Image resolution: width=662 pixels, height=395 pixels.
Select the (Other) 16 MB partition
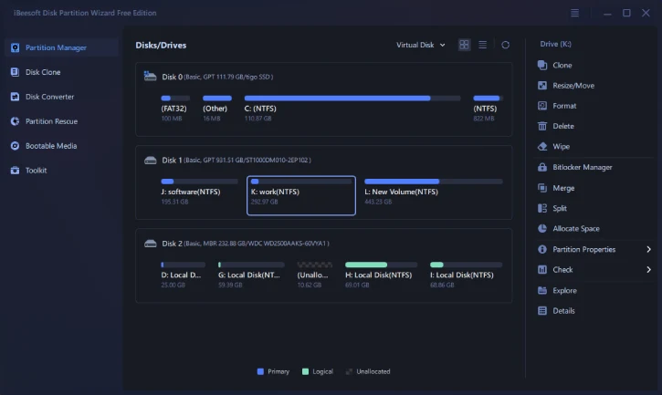click(x=217, y=109)
